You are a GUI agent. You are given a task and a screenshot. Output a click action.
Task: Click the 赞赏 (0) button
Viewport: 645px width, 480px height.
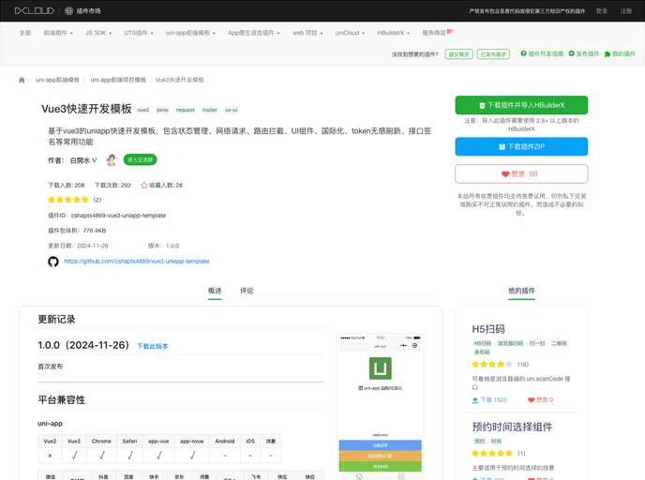coord(521,174)
